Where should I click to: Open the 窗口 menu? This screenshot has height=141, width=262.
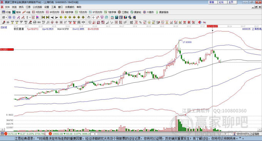tap(60, 7)
